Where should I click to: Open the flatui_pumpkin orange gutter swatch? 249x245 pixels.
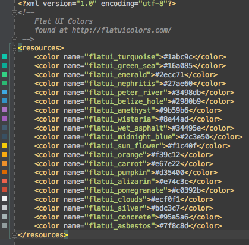pos(5,172)
